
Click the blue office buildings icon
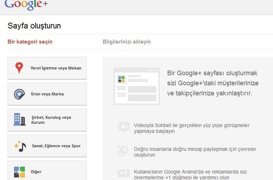pyautogui.click(x=19, y=120)
